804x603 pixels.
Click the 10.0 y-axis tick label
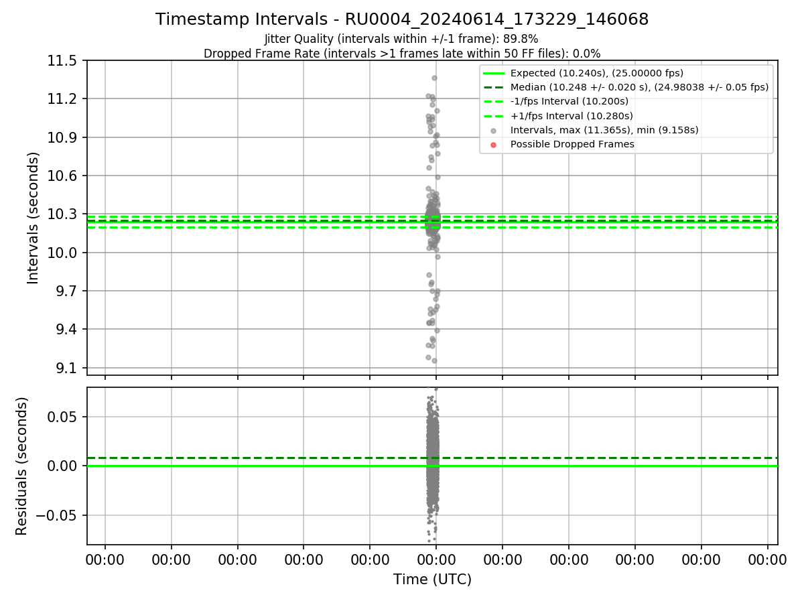[63, 253]
